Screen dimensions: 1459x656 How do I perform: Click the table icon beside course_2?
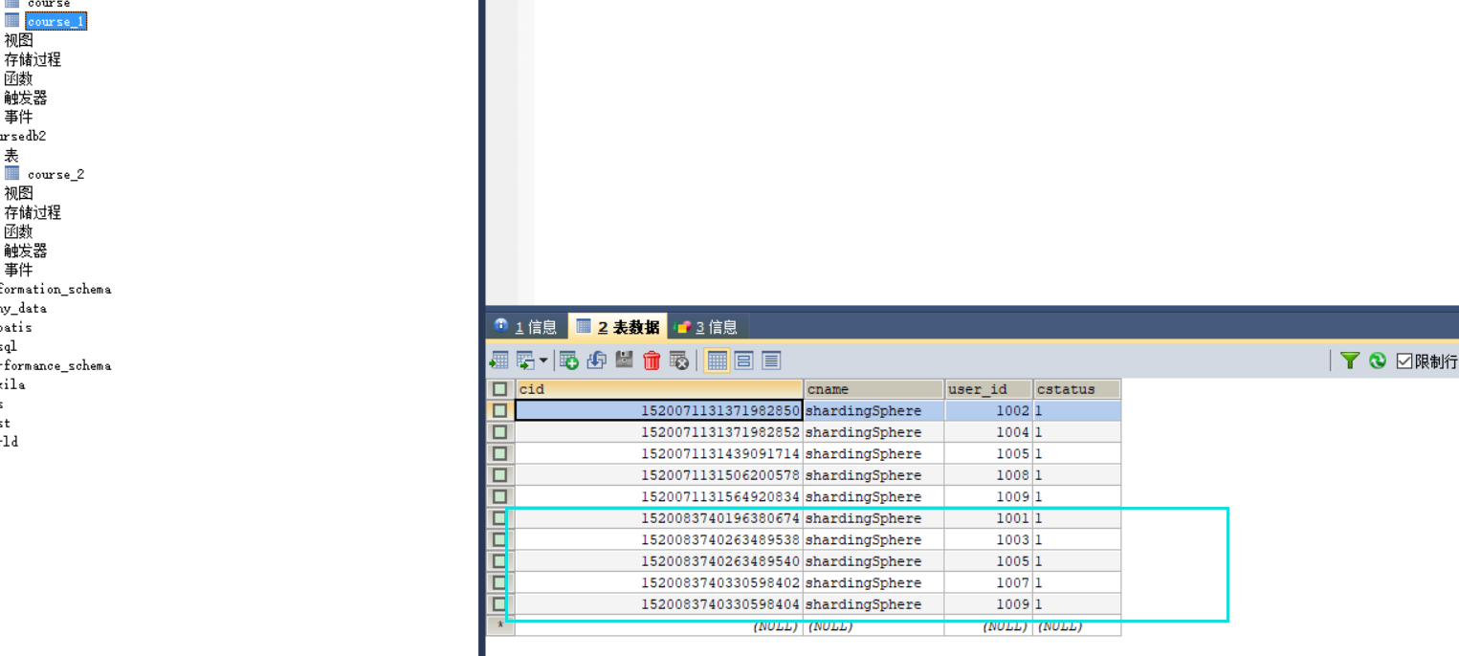click(x=12, y=173)
